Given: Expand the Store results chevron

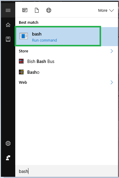Looking at the screenshot, I should (112, 51).
